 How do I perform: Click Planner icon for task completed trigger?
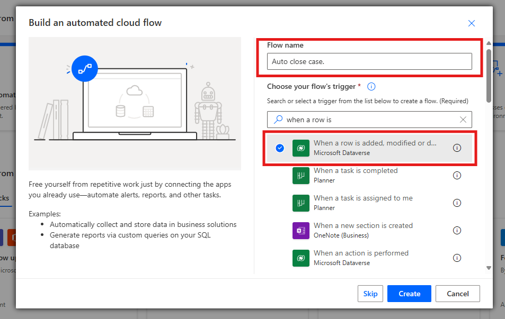click(x=300, y=176)
